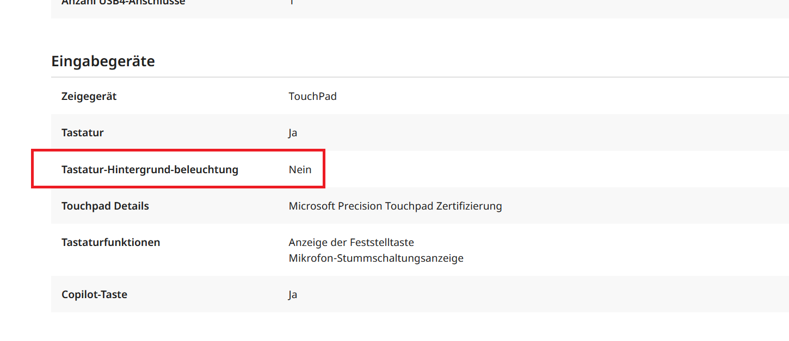Click the word Zertifizierung
Screen dimensions: 789x341
(469, 206)
